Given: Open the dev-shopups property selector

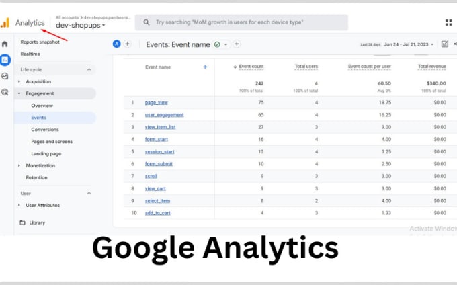Looking at the screenshot, I should pyautogui.click(x=80, y=26).
